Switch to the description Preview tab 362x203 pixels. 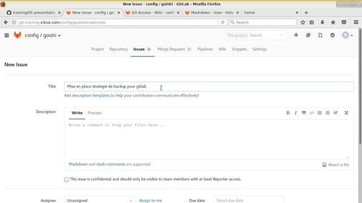[94, 113]
